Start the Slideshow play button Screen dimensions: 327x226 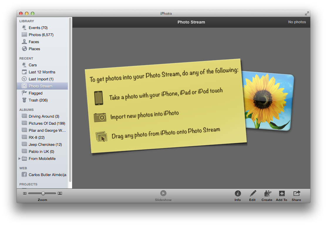pos(163,193)
